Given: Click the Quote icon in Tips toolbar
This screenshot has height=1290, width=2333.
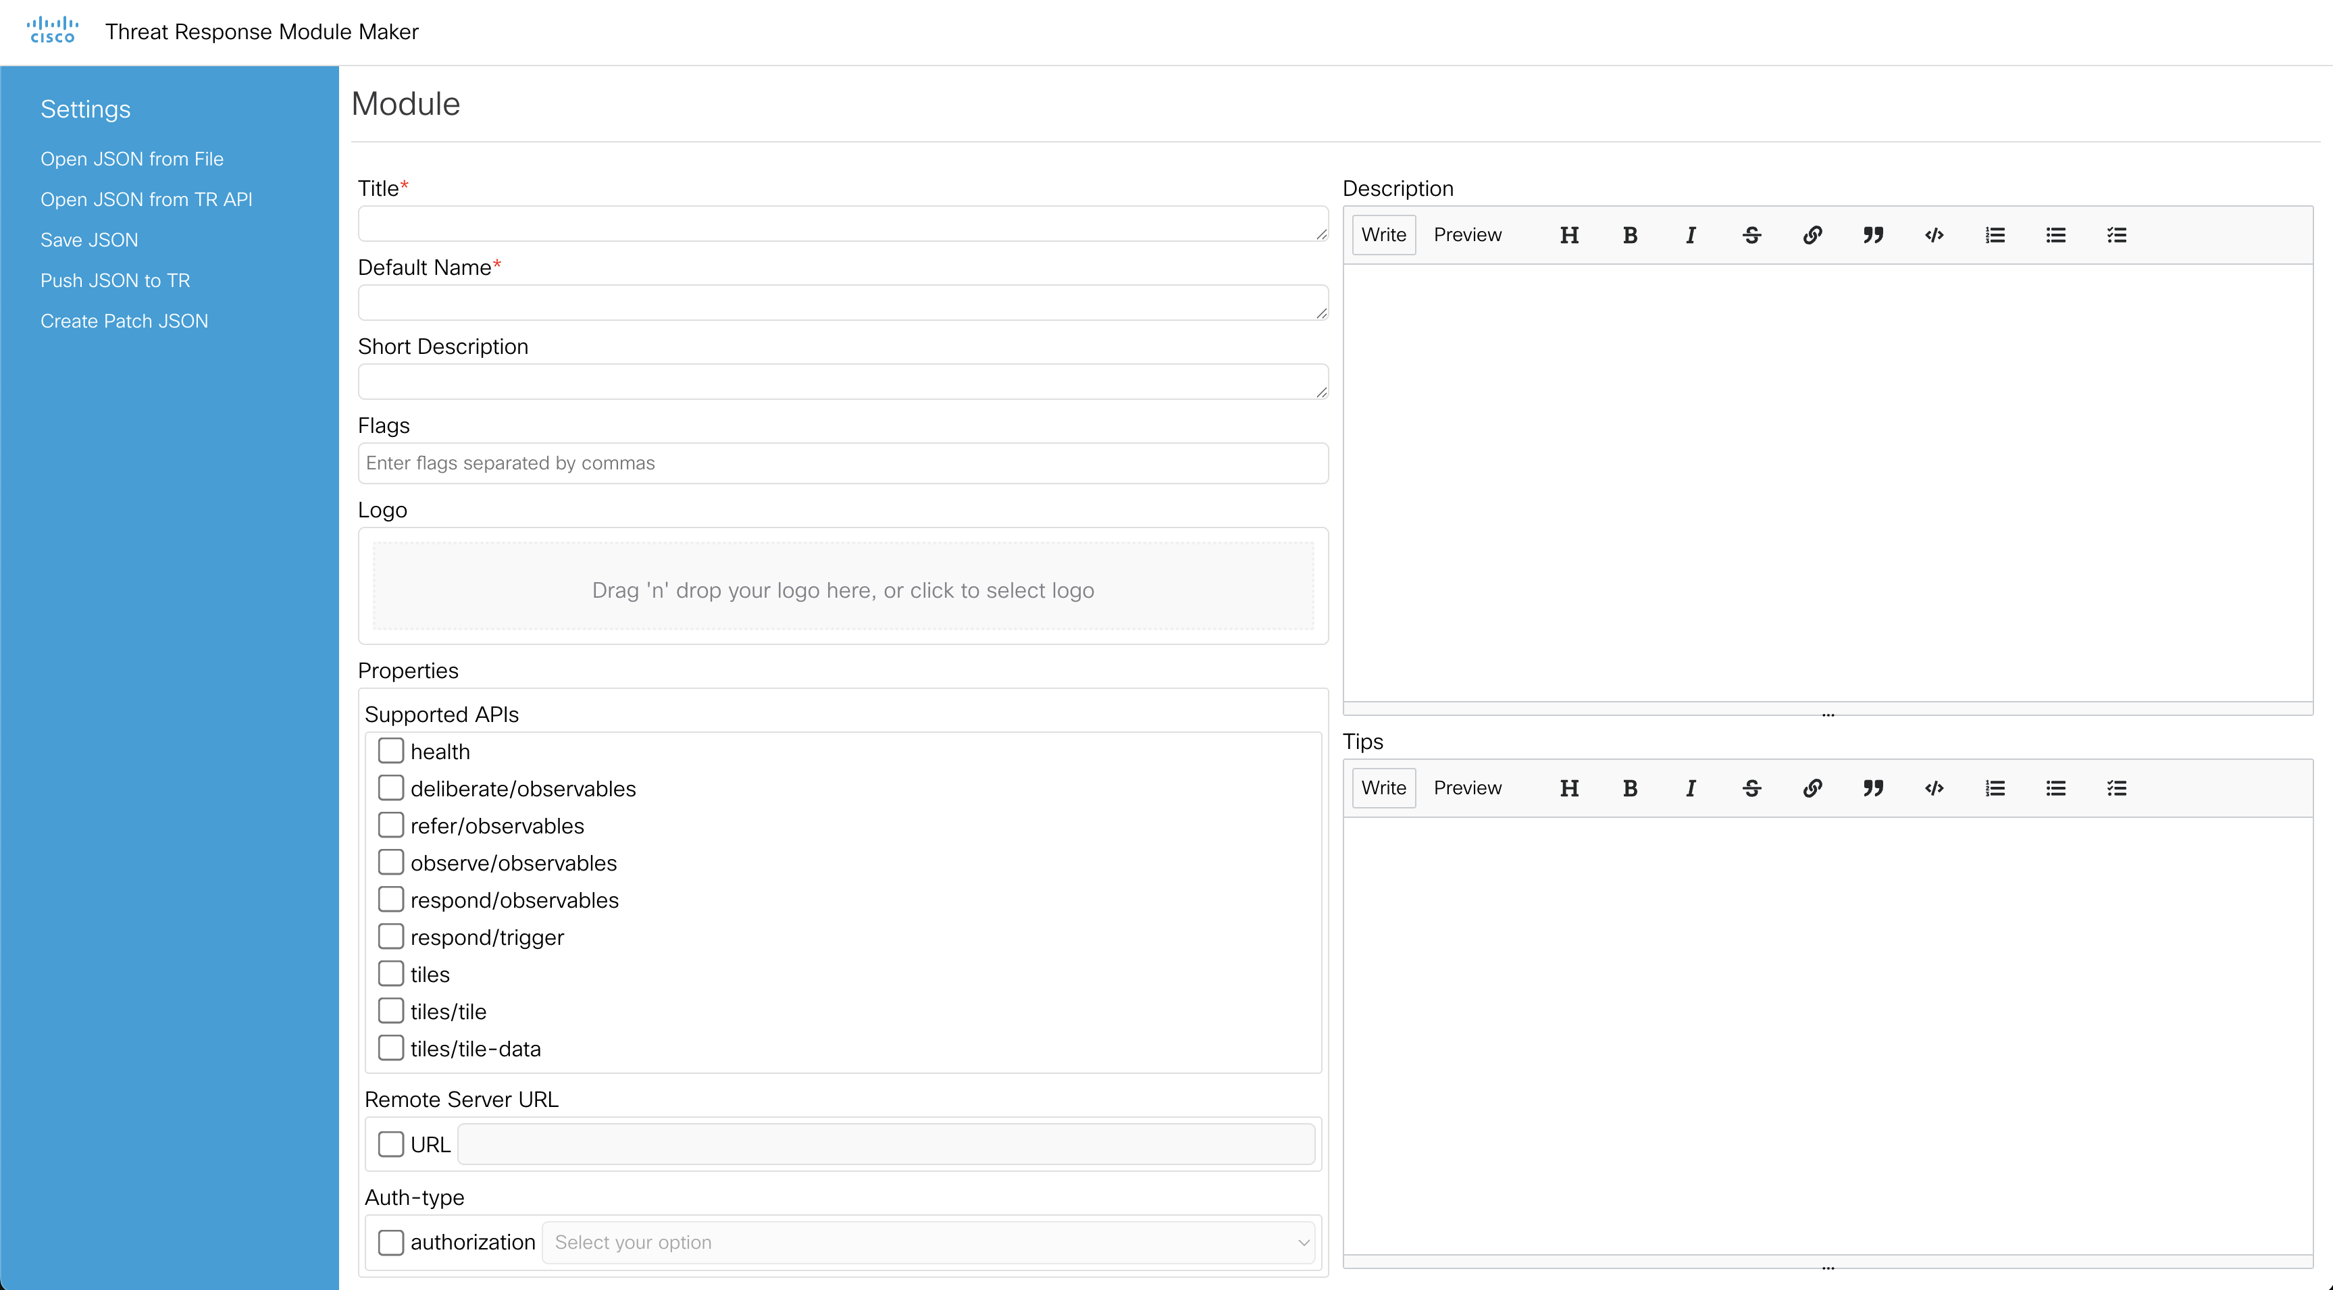Looking at the screenshot, I should pos(1873,788).
